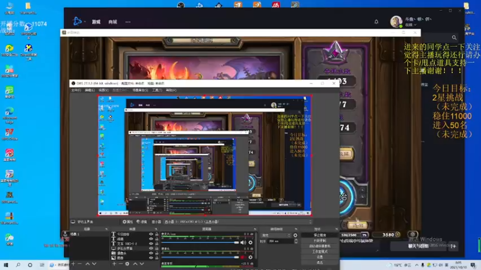Open taskbar search icon
This screenshot has width=481, height=270.
18,265
